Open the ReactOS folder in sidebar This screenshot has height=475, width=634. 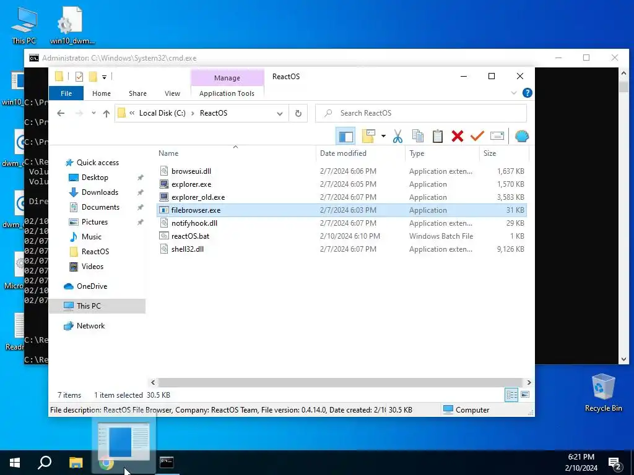95,252
